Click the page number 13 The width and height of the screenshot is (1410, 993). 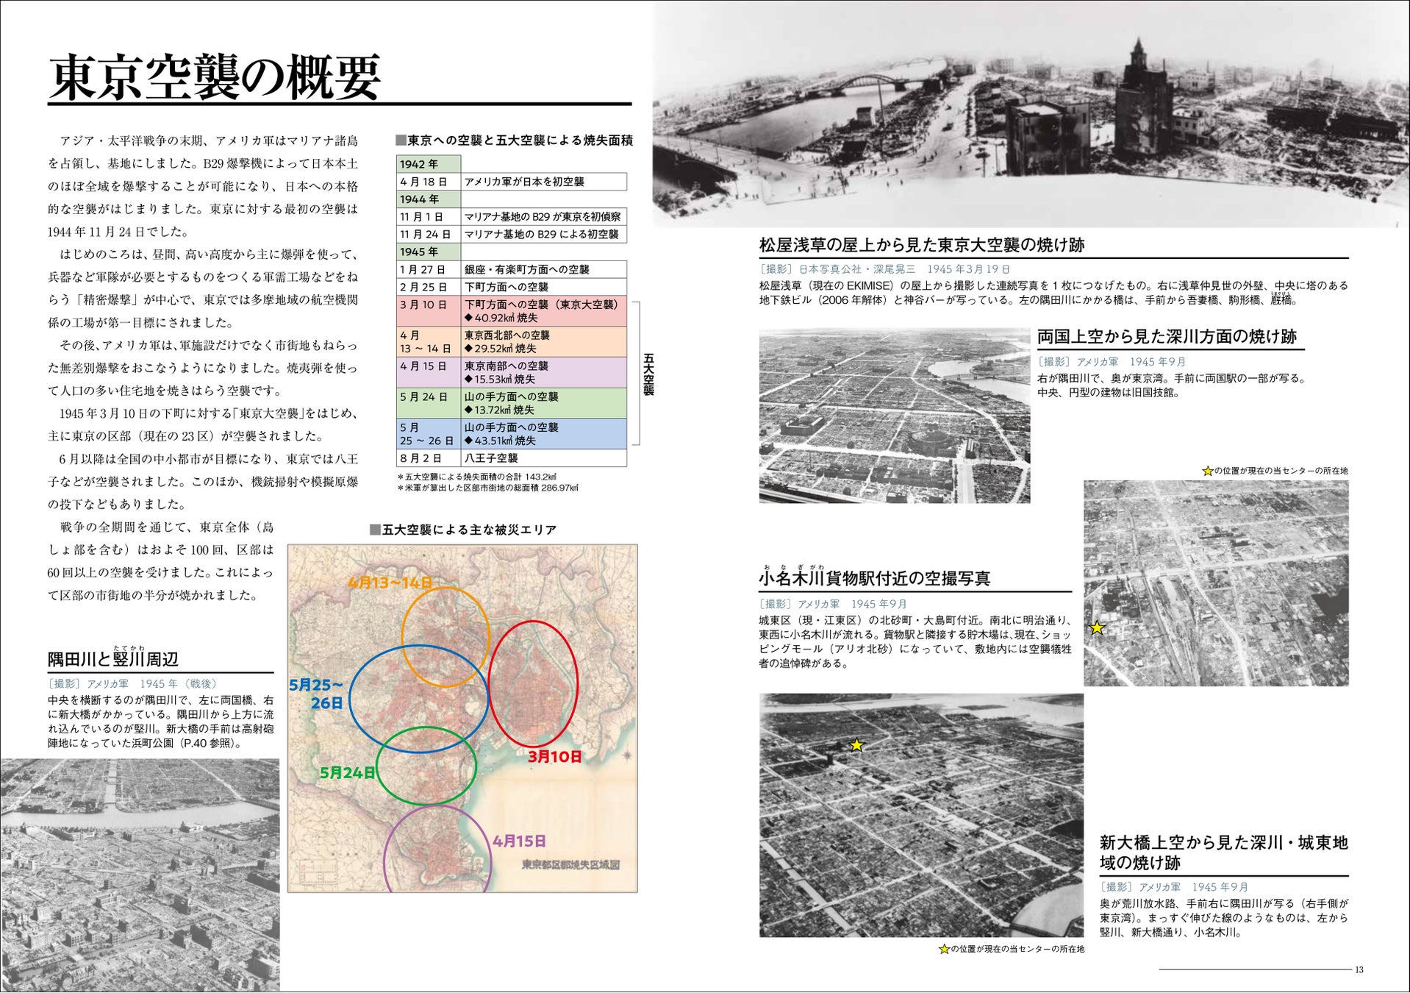point(1359,970)
